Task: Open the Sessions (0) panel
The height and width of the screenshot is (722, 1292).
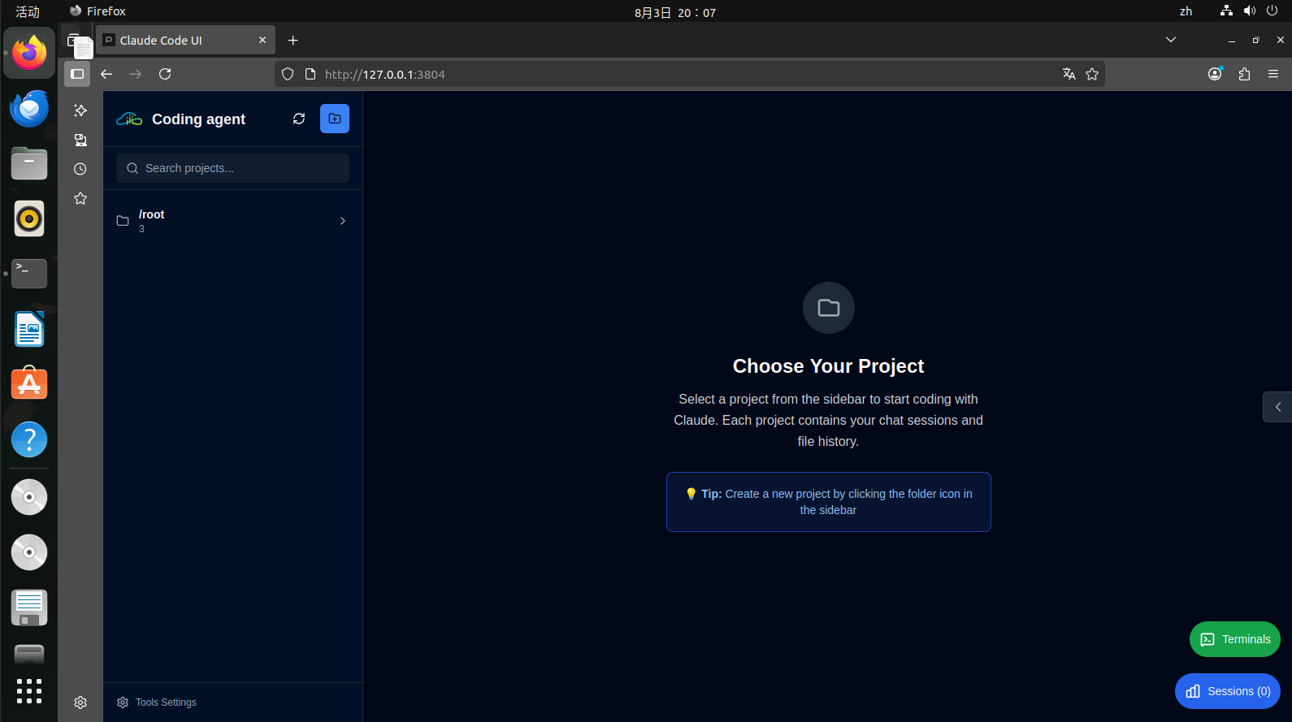Action: (x=1228, y=691)
